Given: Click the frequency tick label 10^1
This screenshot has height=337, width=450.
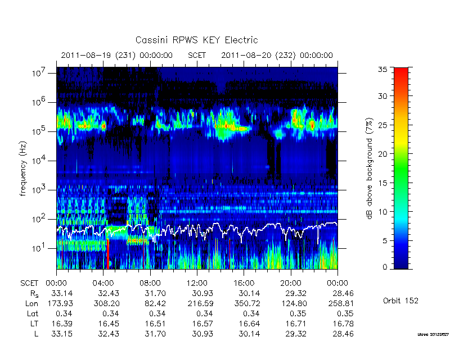Looking at the screenshot, I should 38,248.
